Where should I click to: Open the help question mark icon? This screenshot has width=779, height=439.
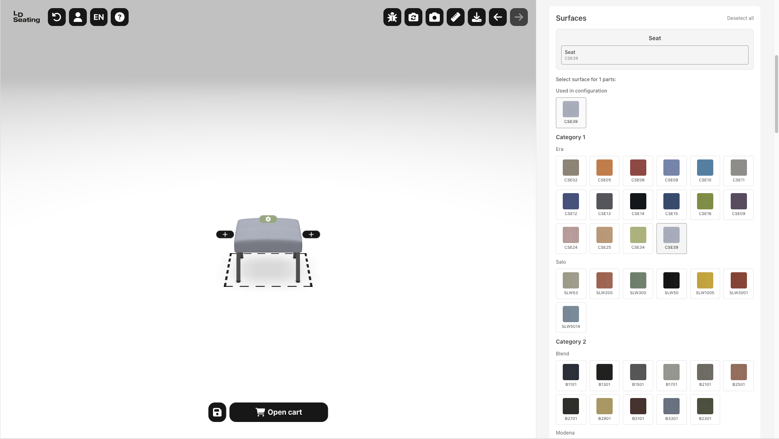coord(120,17)
